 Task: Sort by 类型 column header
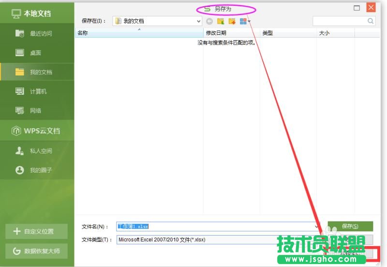[288, 33]
